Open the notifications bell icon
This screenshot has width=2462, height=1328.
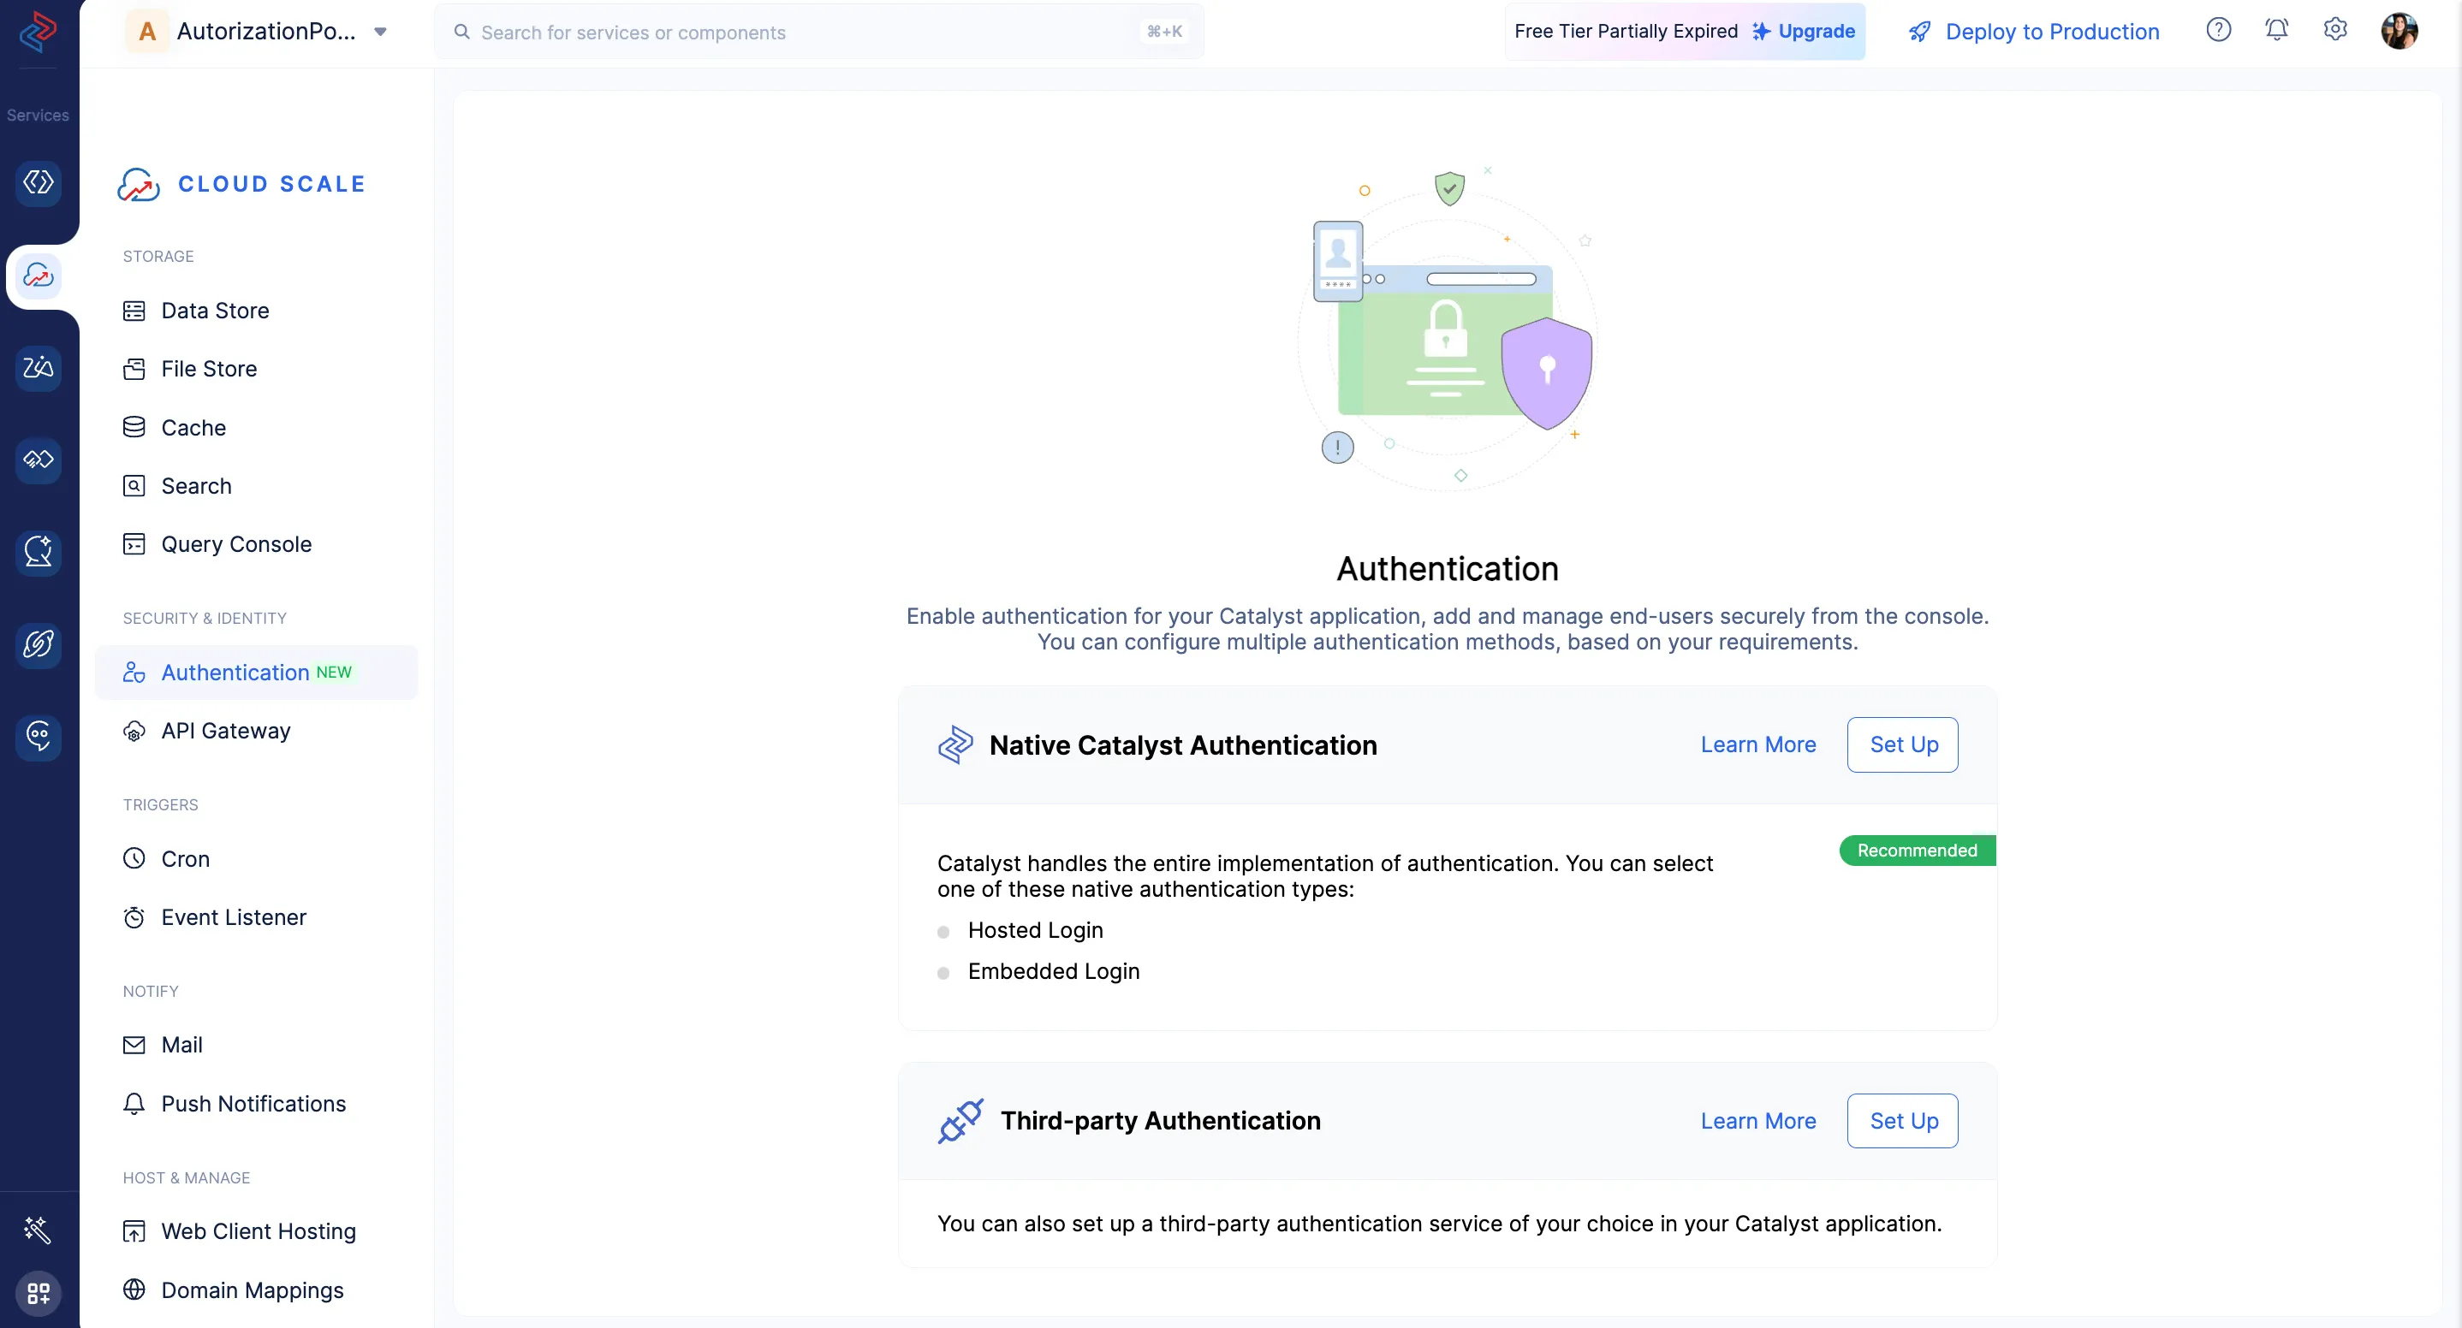(x=2276, y=31)
